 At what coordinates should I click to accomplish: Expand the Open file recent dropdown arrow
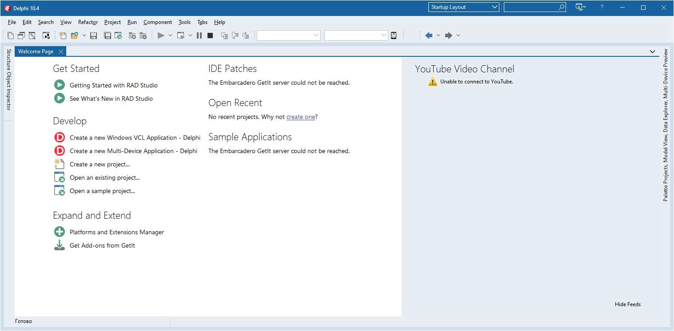click(x=84, y=35)
